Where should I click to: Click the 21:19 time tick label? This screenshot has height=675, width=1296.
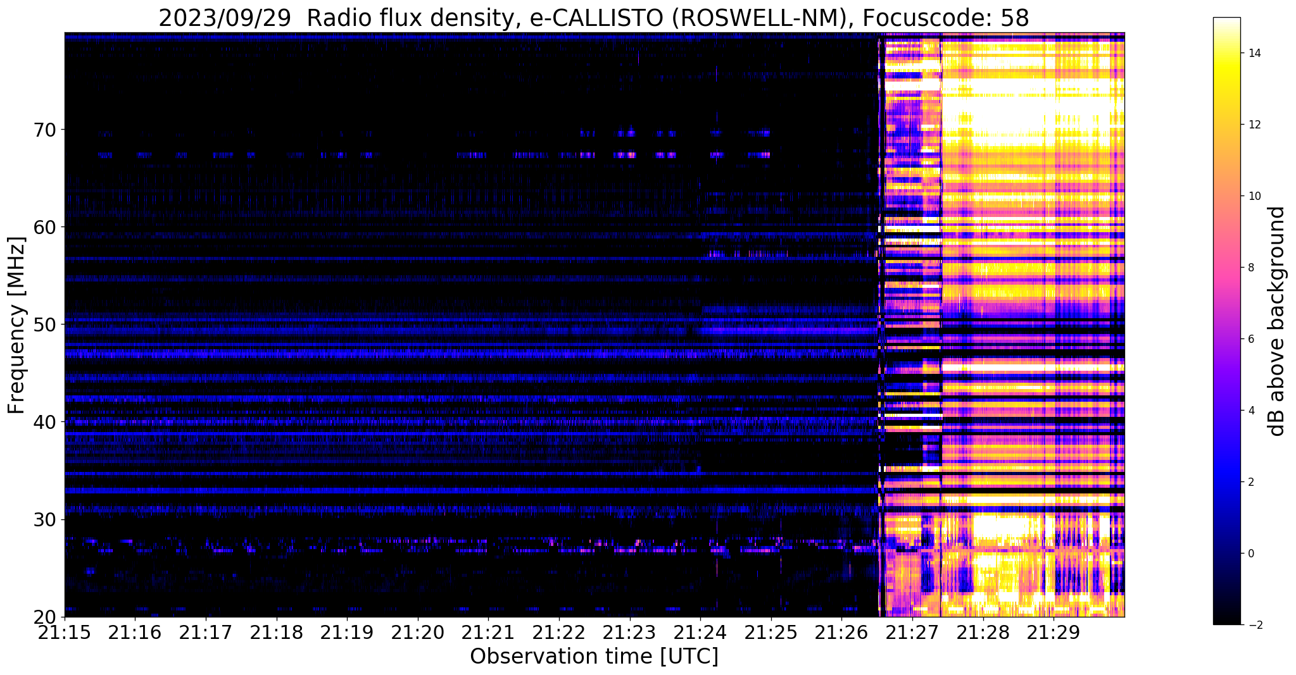click(347, 632)
